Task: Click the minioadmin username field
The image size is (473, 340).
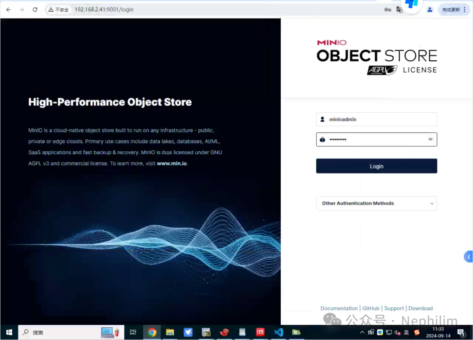Action: [x=377, y=119]
